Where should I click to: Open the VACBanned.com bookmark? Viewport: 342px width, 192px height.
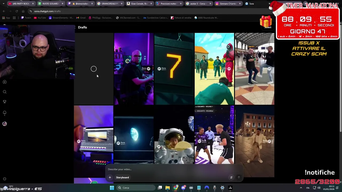pos(128,18)
